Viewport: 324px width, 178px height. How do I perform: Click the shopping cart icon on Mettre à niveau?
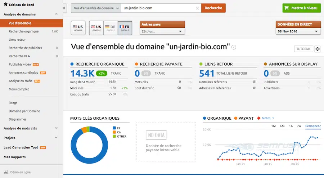287,8
